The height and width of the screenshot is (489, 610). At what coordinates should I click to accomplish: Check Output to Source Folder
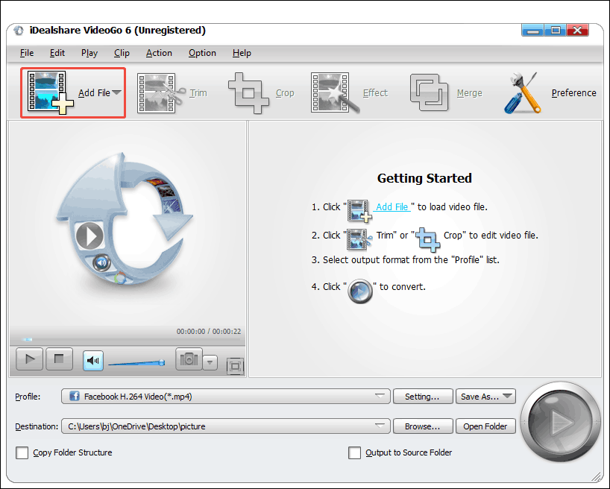[x=354, y=452]
